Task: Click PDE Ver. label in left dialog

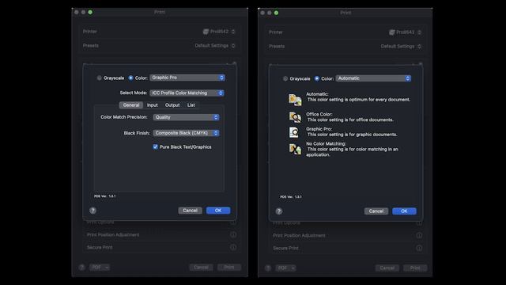Action: point(105,196)
